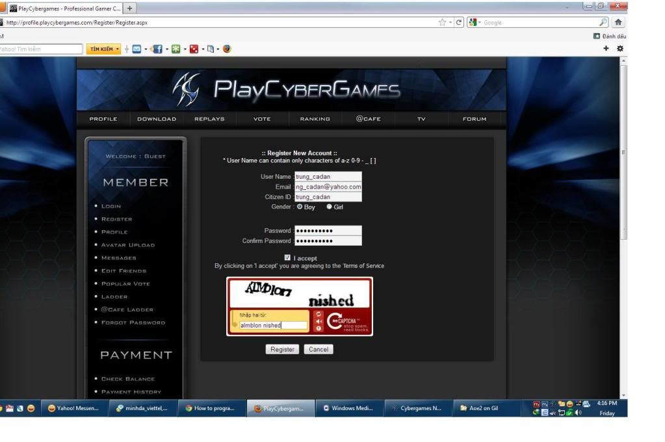Click the book pages toolbar icon

(x=211, y=49)
